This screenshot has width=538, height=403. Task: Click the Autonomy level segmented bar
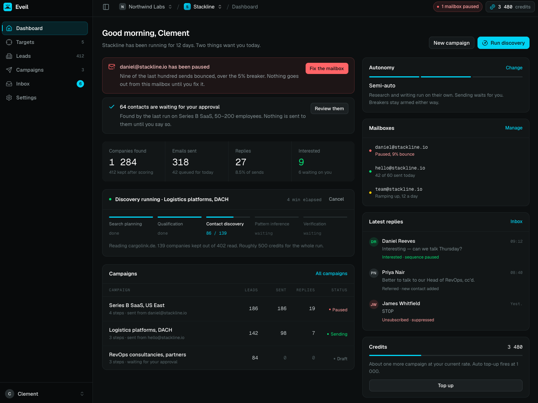(446, 77)
